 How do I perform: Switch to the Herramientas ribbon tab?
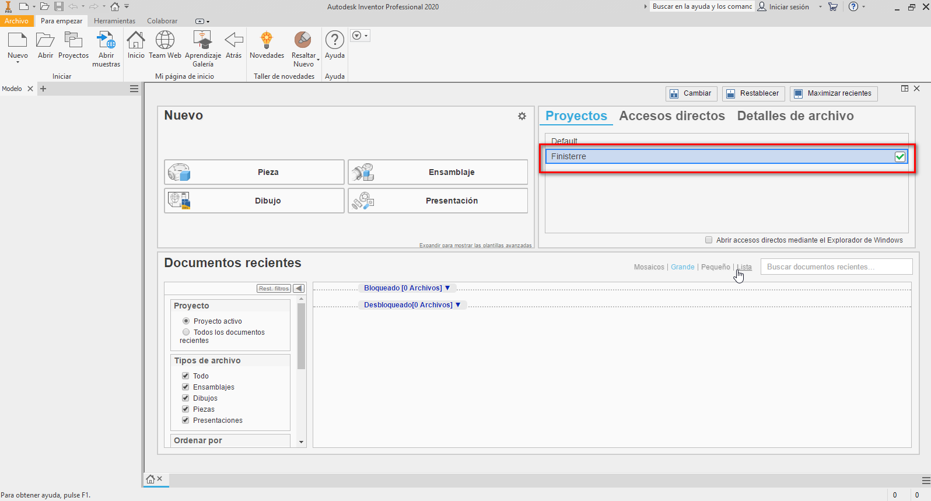114,21
